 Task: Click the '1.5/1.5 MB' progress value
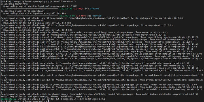(66, 9)
